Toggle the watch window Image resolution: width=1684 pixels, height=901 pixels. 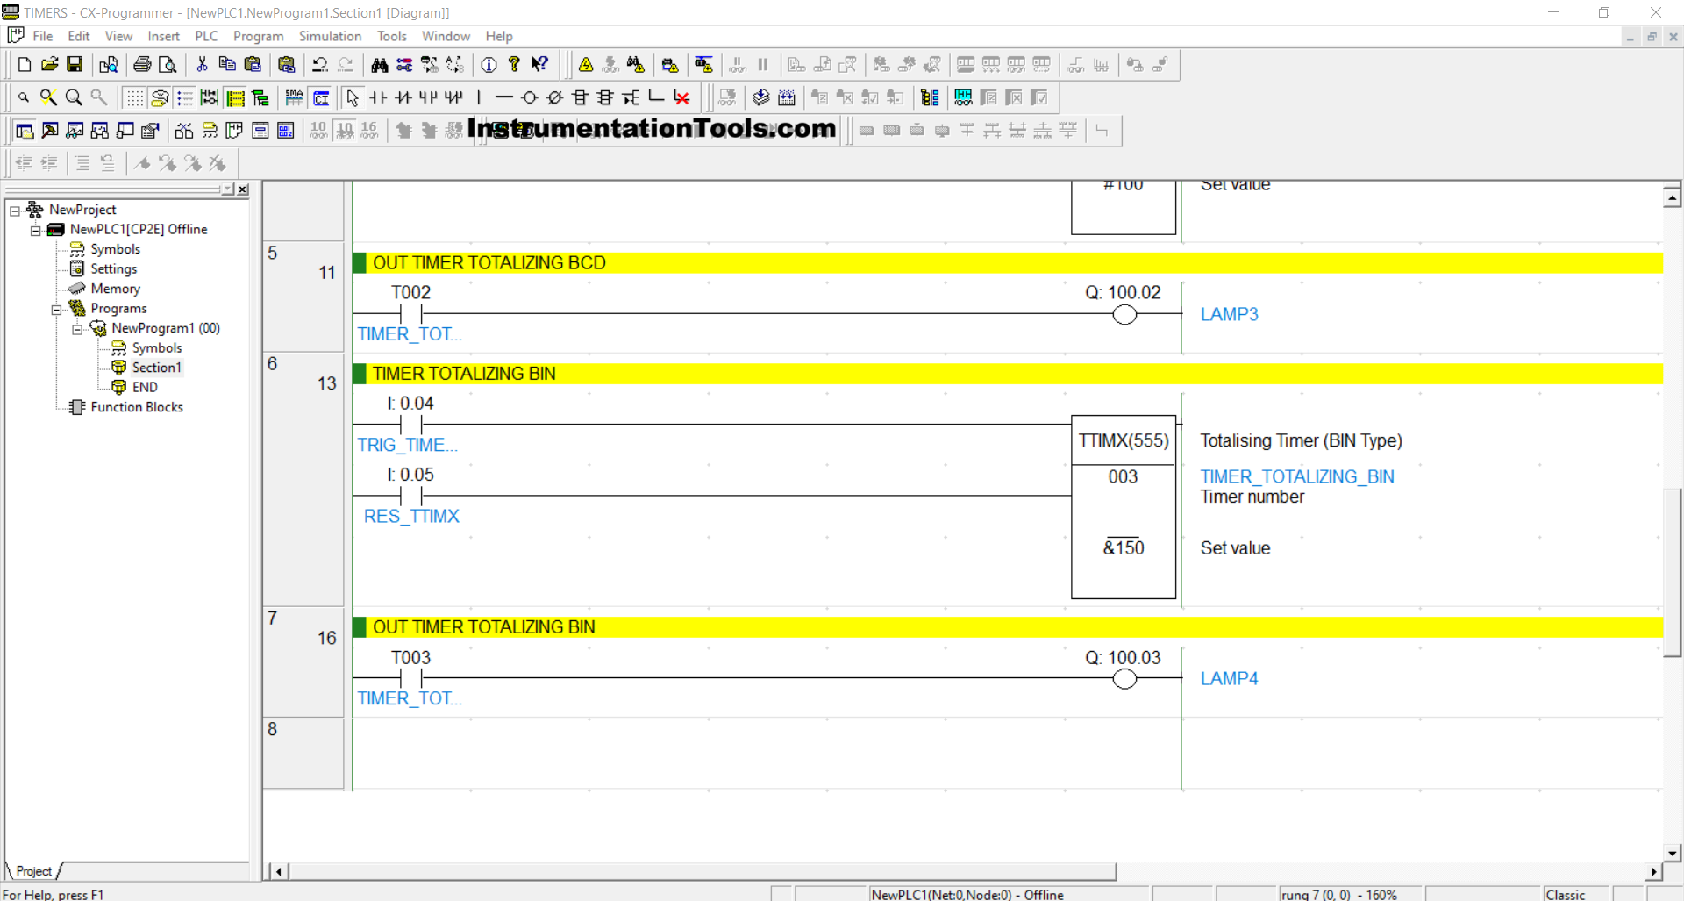tap(75, 131)
